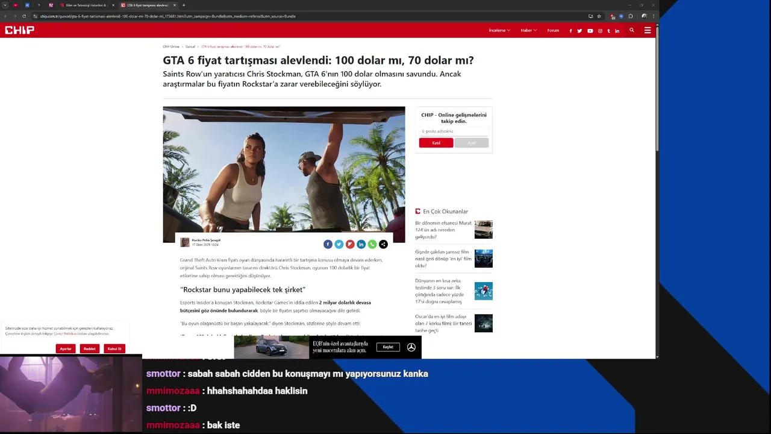Open Ayarlar cookie settings button
This screenshot has width=771, height=434.
tap(66, 348)
